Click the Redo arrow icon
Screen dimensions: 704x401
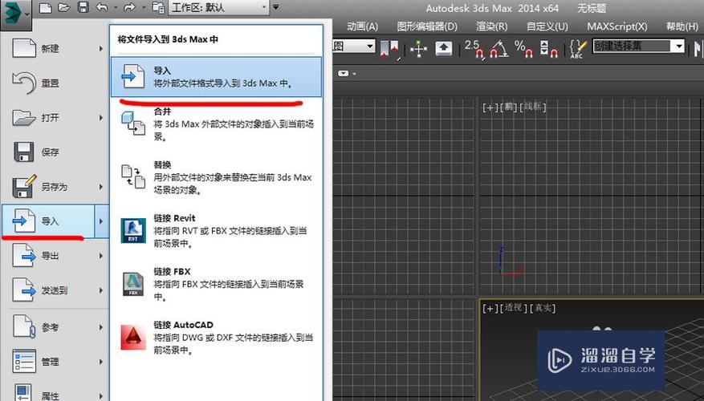[x=128, y=8]
